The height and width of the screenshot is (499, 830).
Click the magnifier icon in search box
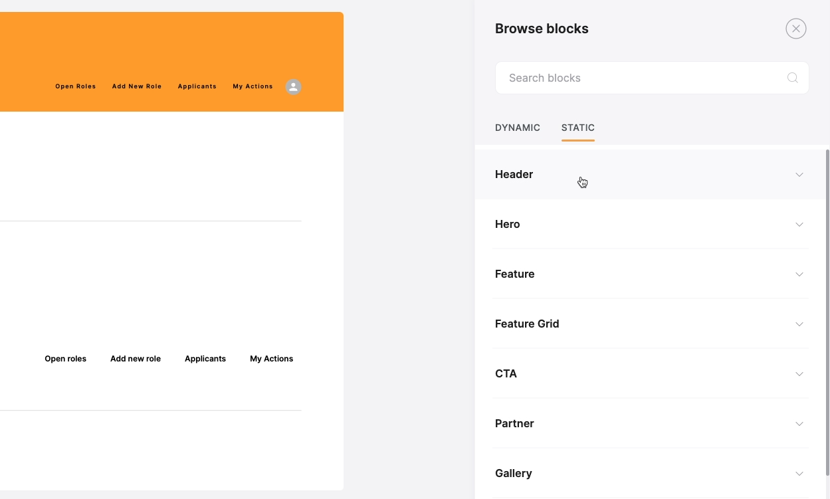coord(792,78)
